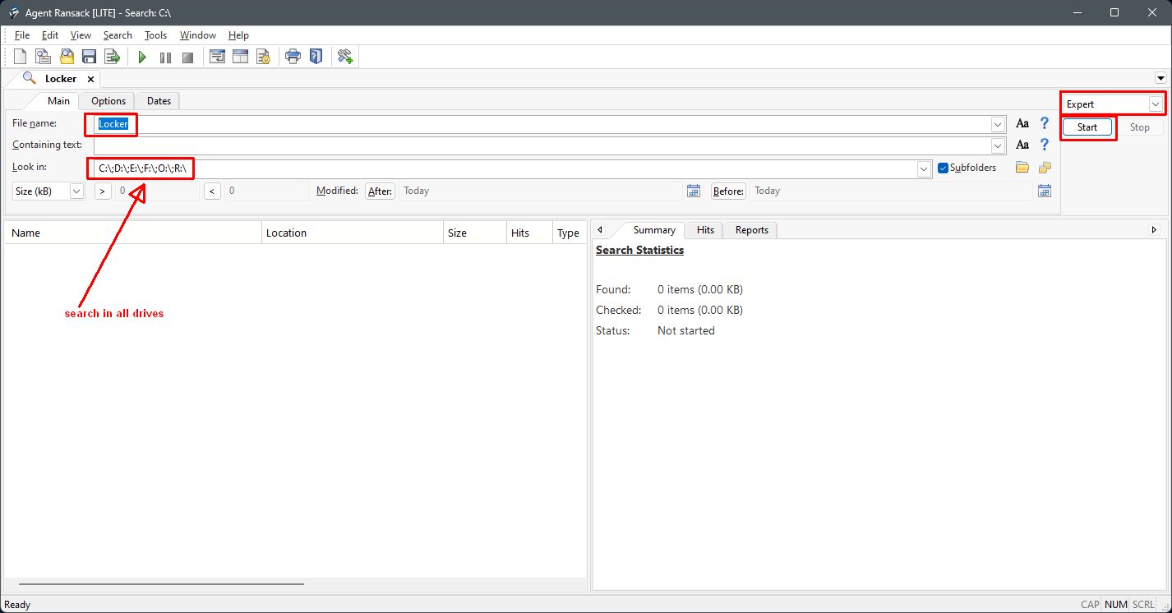Toggle case sensitivity for Containing text
The width and height of the screenshot is (1172, 613).
click(1022, 145)
